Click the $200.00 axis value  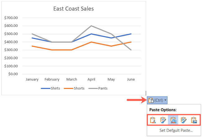tap(11, 58)
